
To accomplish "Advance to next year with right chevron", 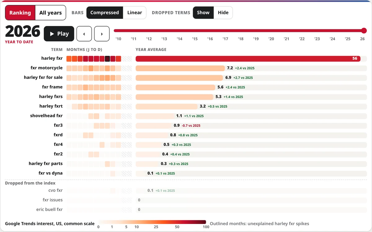I will (102, 34).
